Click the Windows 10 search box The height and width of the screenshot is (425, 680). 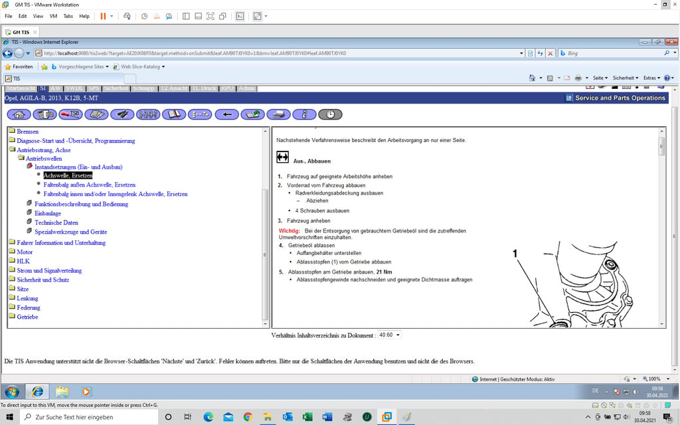[x=89, y=417]
